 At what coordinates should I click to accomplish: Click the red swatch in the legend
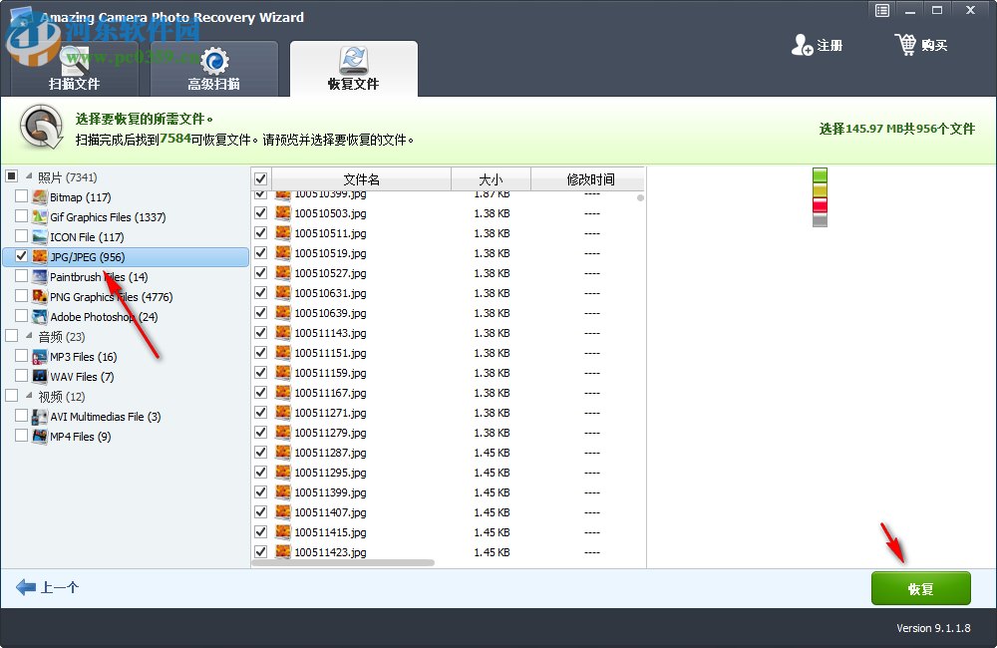820,204
